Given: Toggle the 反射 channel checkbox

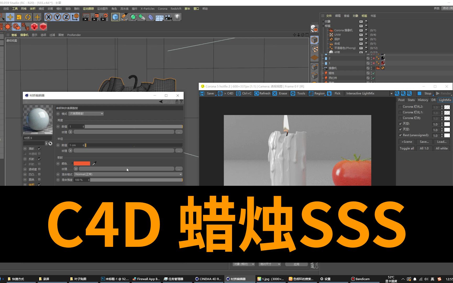Looking at the screenshot, I should (x=39, y=159).
